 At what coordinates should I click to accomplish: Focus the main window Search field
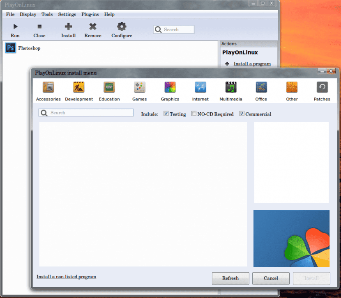click(x=173, y=30)
